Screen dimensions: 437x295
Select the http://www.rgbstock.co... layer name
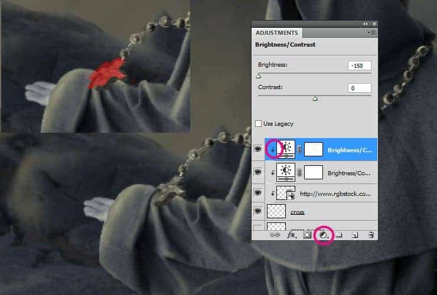[x=335, y=194]
